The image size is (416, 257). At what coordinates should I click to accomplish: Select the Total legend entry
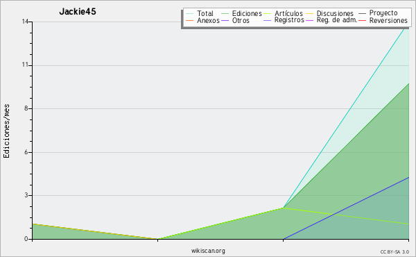pos(205,13)
